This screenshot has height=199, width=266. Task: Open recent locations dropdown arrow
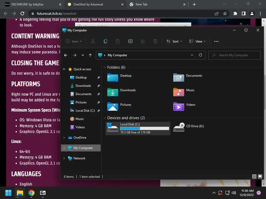(83, 55)
